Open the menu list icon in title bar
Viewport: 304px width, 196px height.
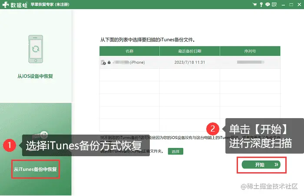(x=274, y=4)
